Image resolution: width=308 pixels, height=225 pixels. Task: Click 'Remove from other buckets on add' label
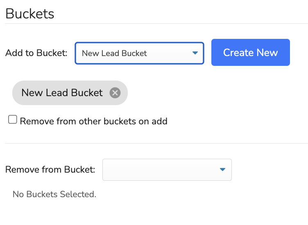point(94,121)
